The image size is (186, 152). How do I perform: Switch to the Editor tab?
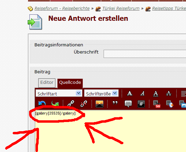(47, 83)
